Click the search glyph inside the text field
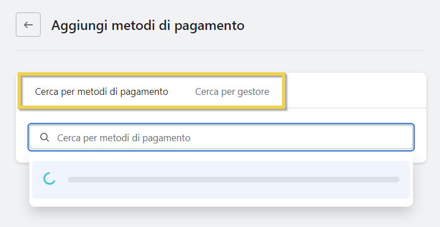The image size is (440, 227). pos(45,137)
